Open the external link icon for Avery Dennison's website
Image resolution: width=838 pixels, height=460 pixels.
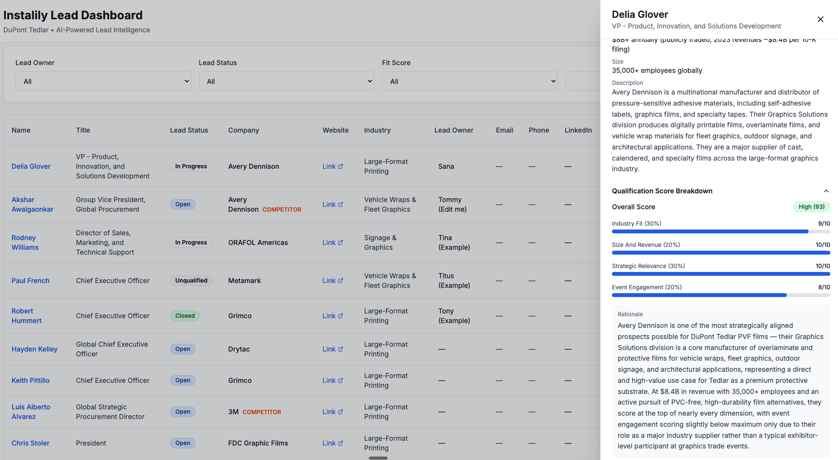point(340,166)
